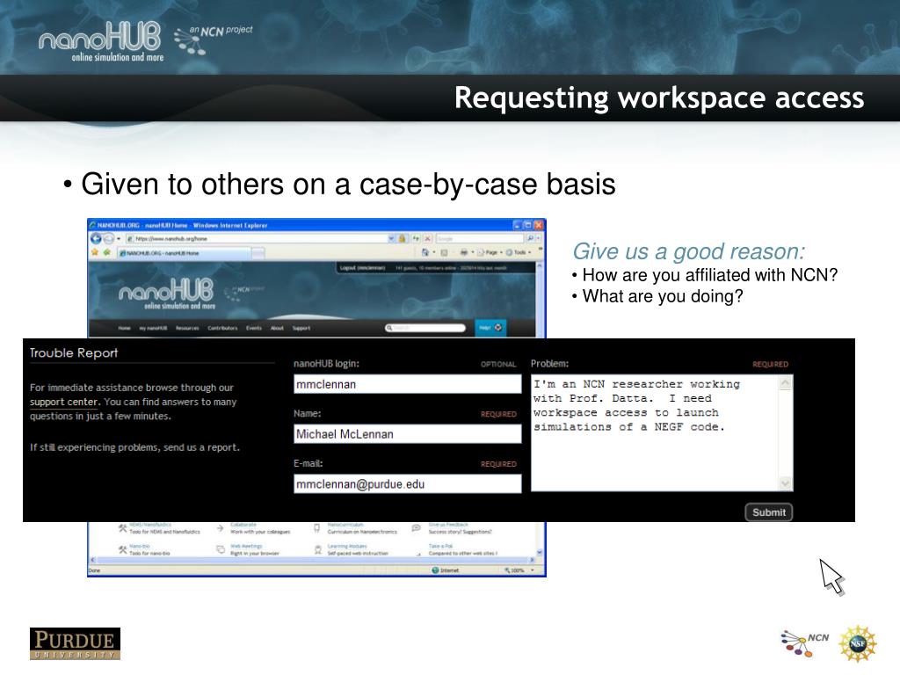Screen dimensions: 900x675
Task: Click the Print icon in command bar
Action: click(x=463, y=252)
